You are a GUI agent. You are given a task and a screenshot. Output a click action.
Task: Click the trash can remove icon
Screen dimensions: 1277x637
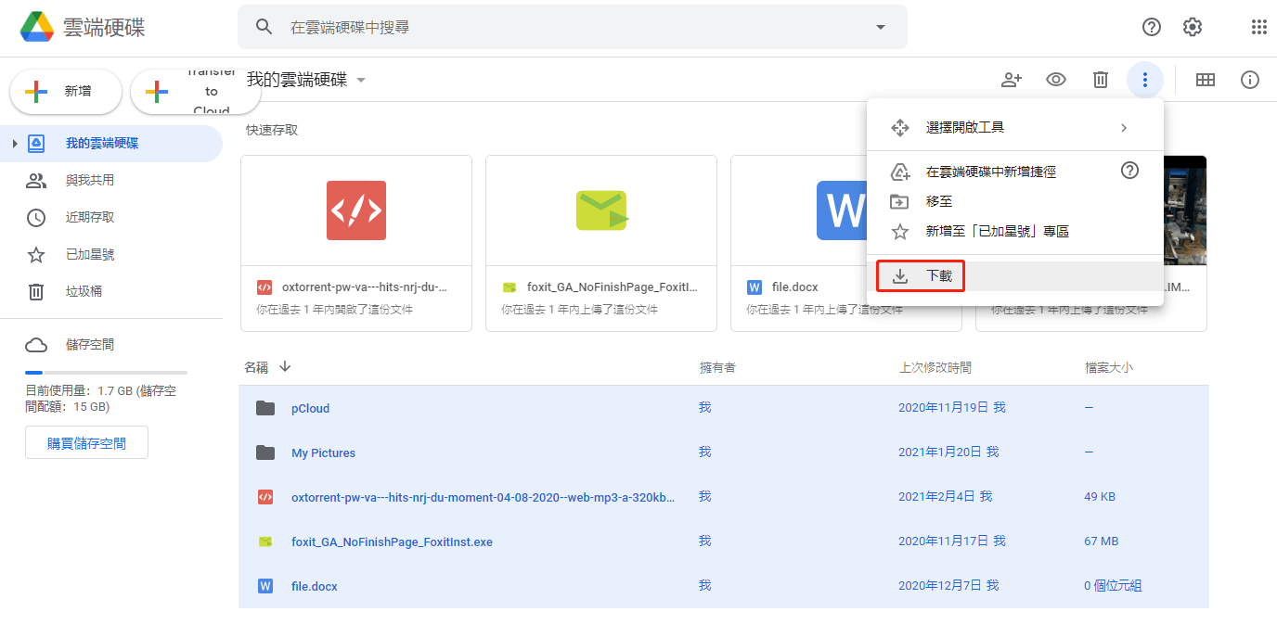tap(1100, 80)
